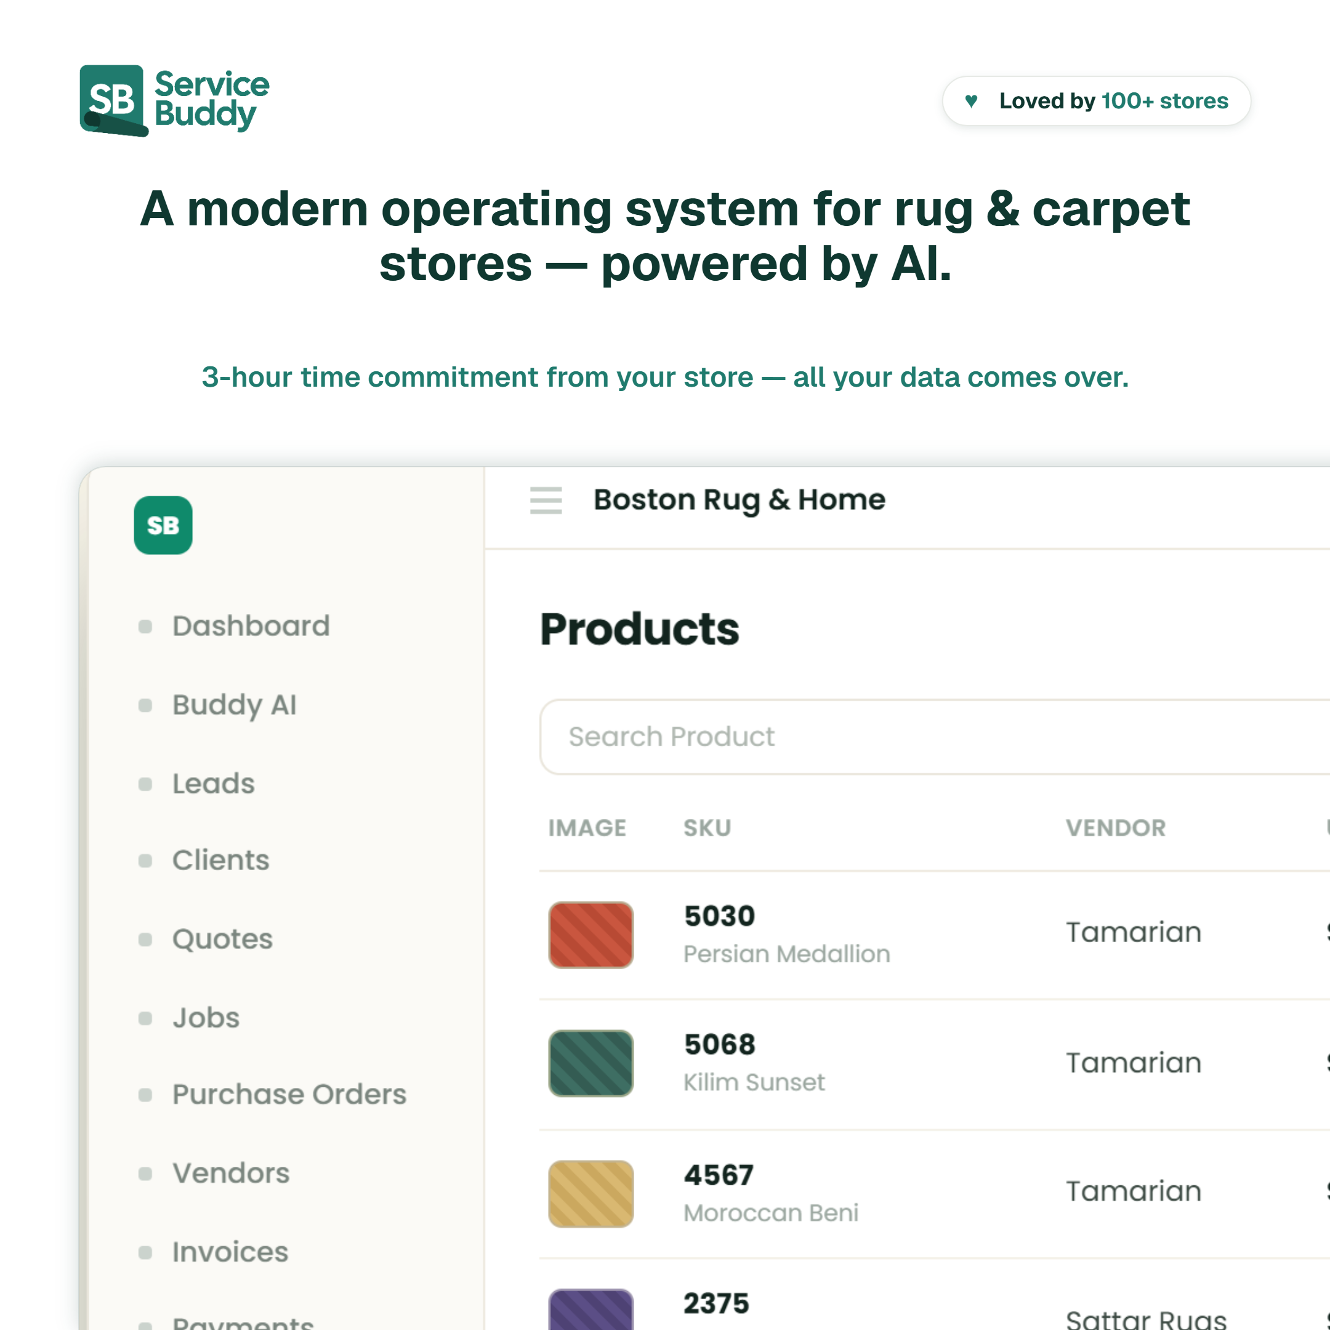Click the bullet icon beside Vendors
The width and height of the screenshot is (1330, 1330).
(x=145, y=1174)
